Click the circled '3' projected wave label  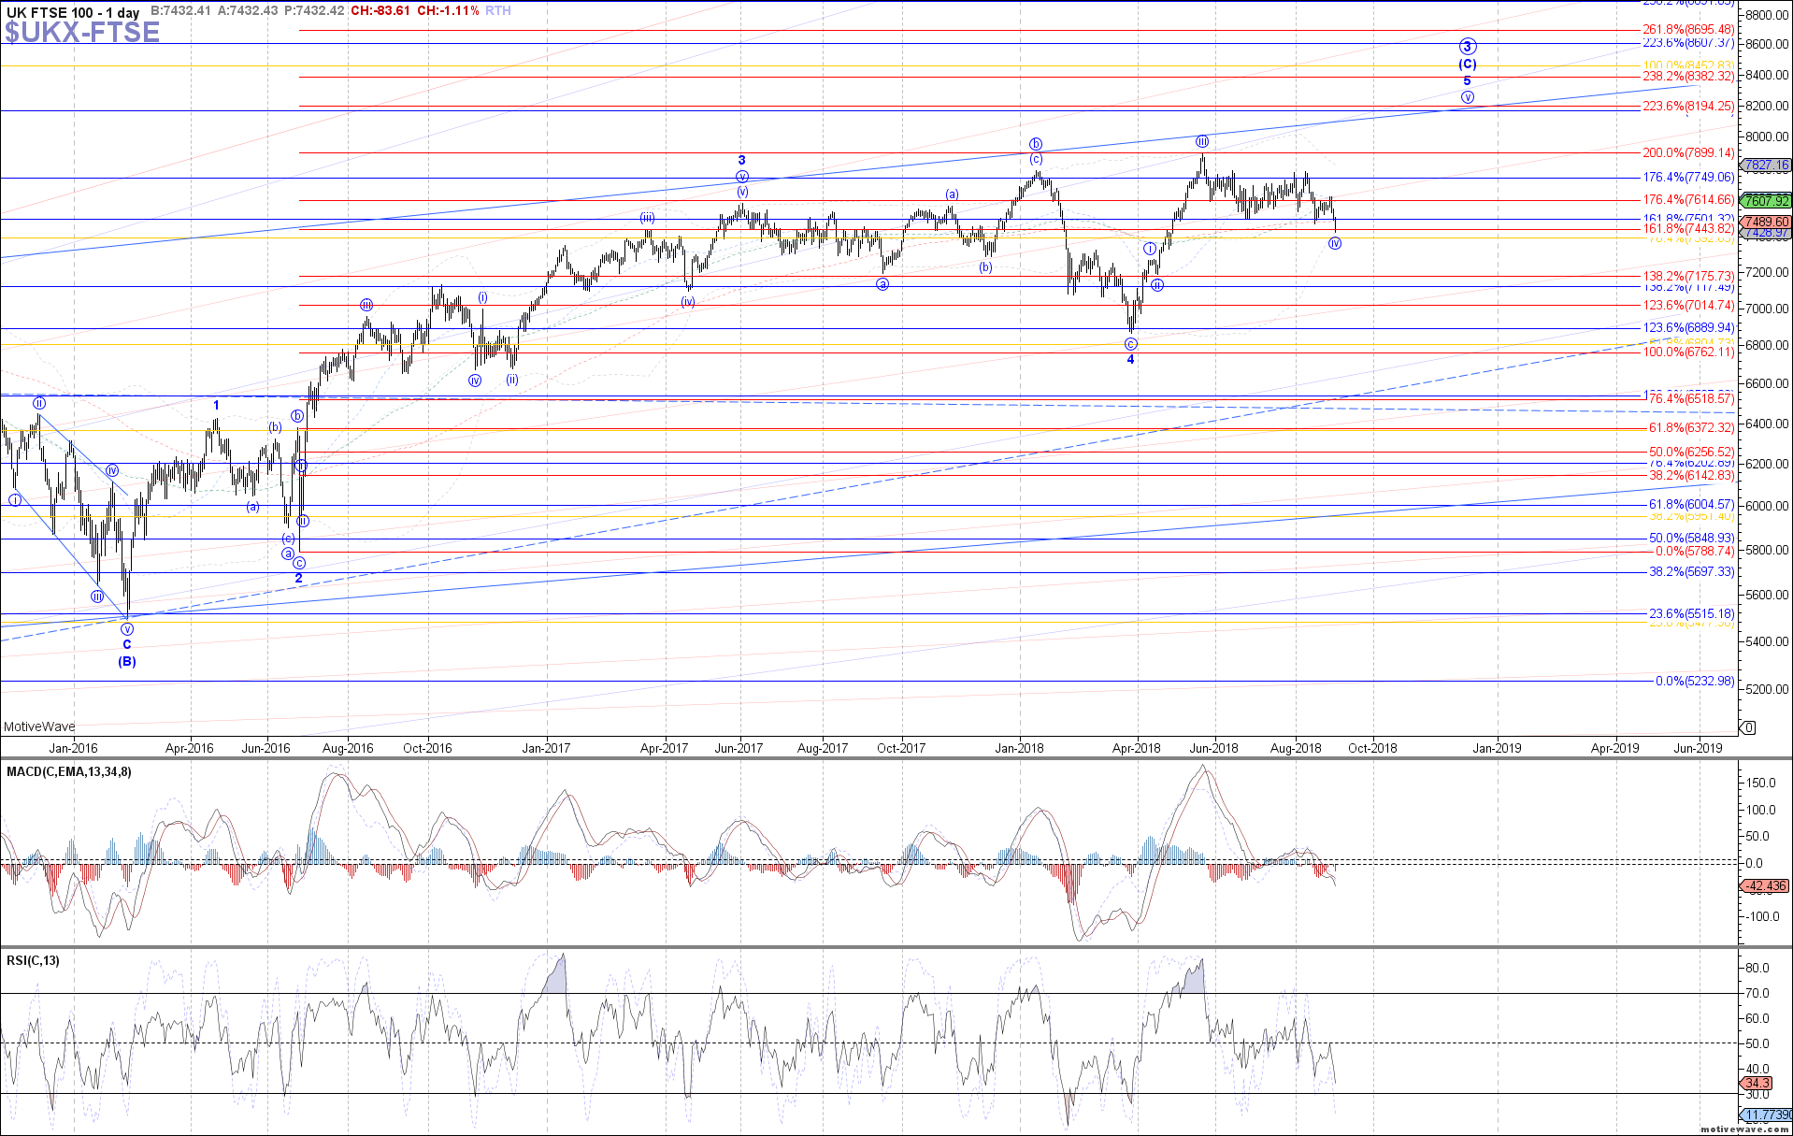pos(1468,47)
